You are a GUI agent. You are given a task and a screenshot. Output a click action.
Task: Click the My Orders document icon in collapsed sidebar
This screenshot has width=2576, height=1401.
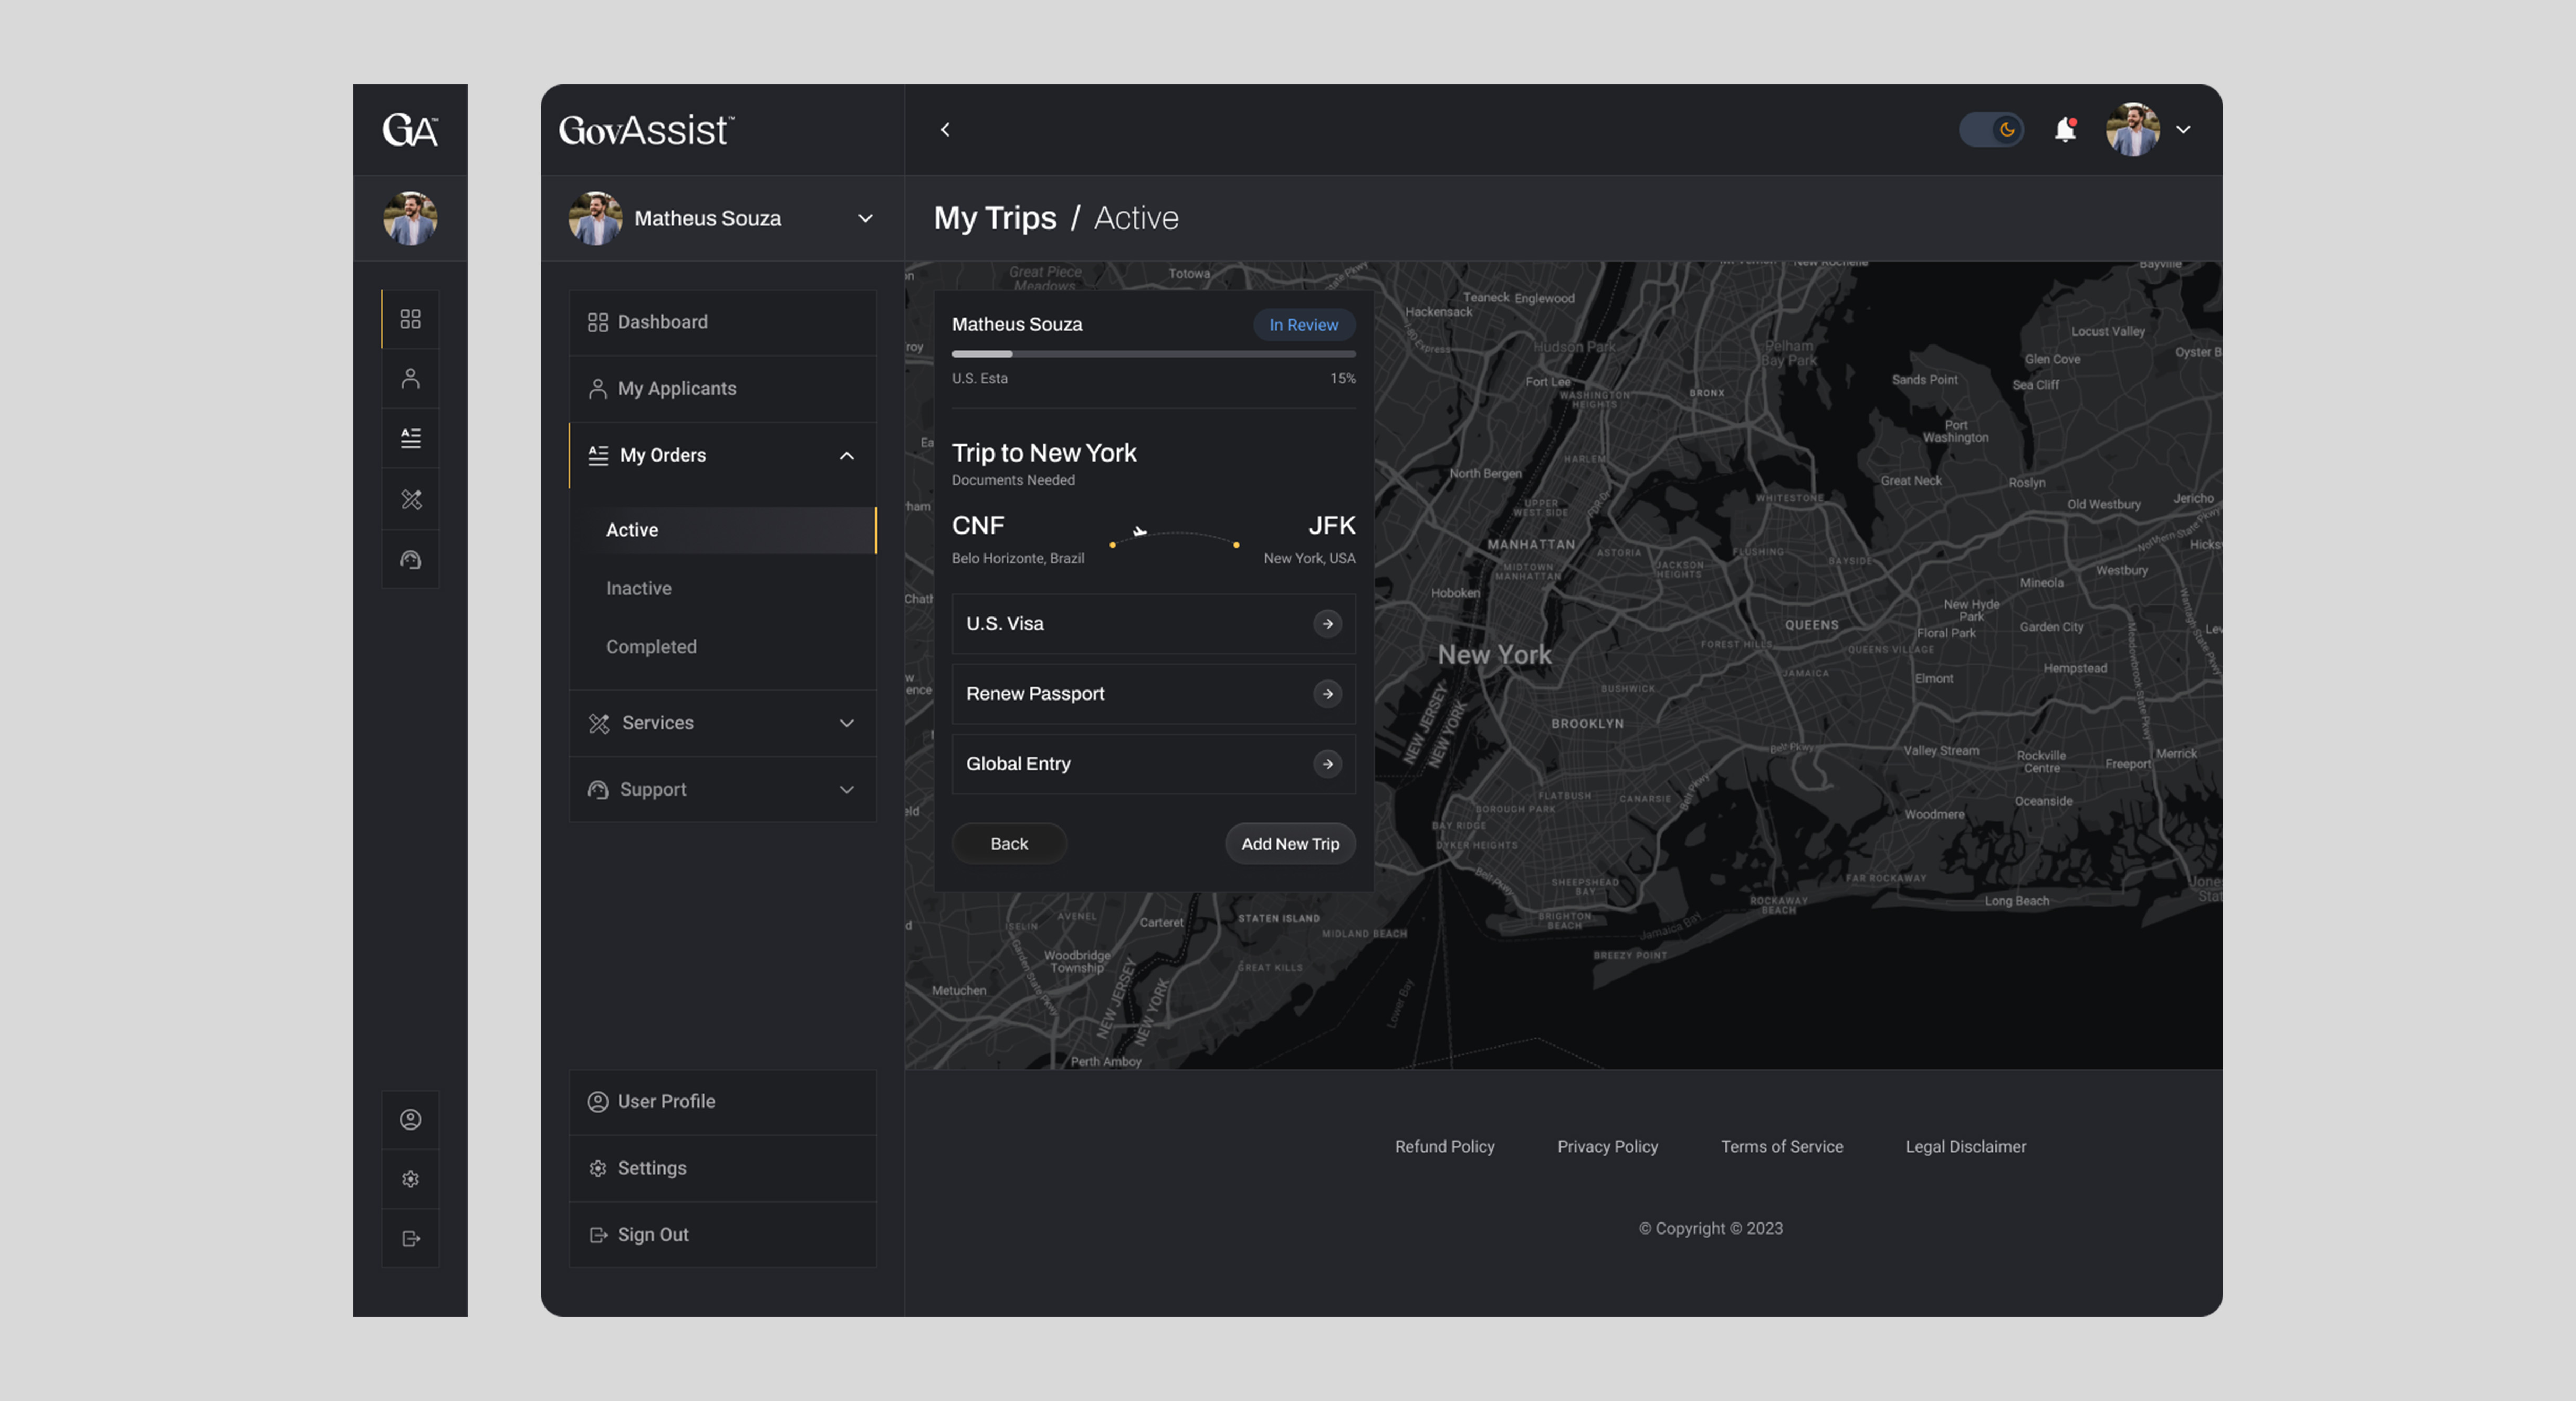pos(410,437)
